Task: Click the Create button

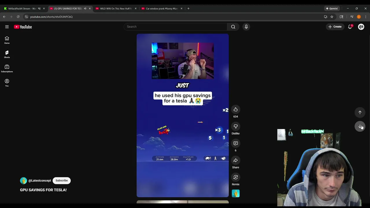Action: (335, 27)
